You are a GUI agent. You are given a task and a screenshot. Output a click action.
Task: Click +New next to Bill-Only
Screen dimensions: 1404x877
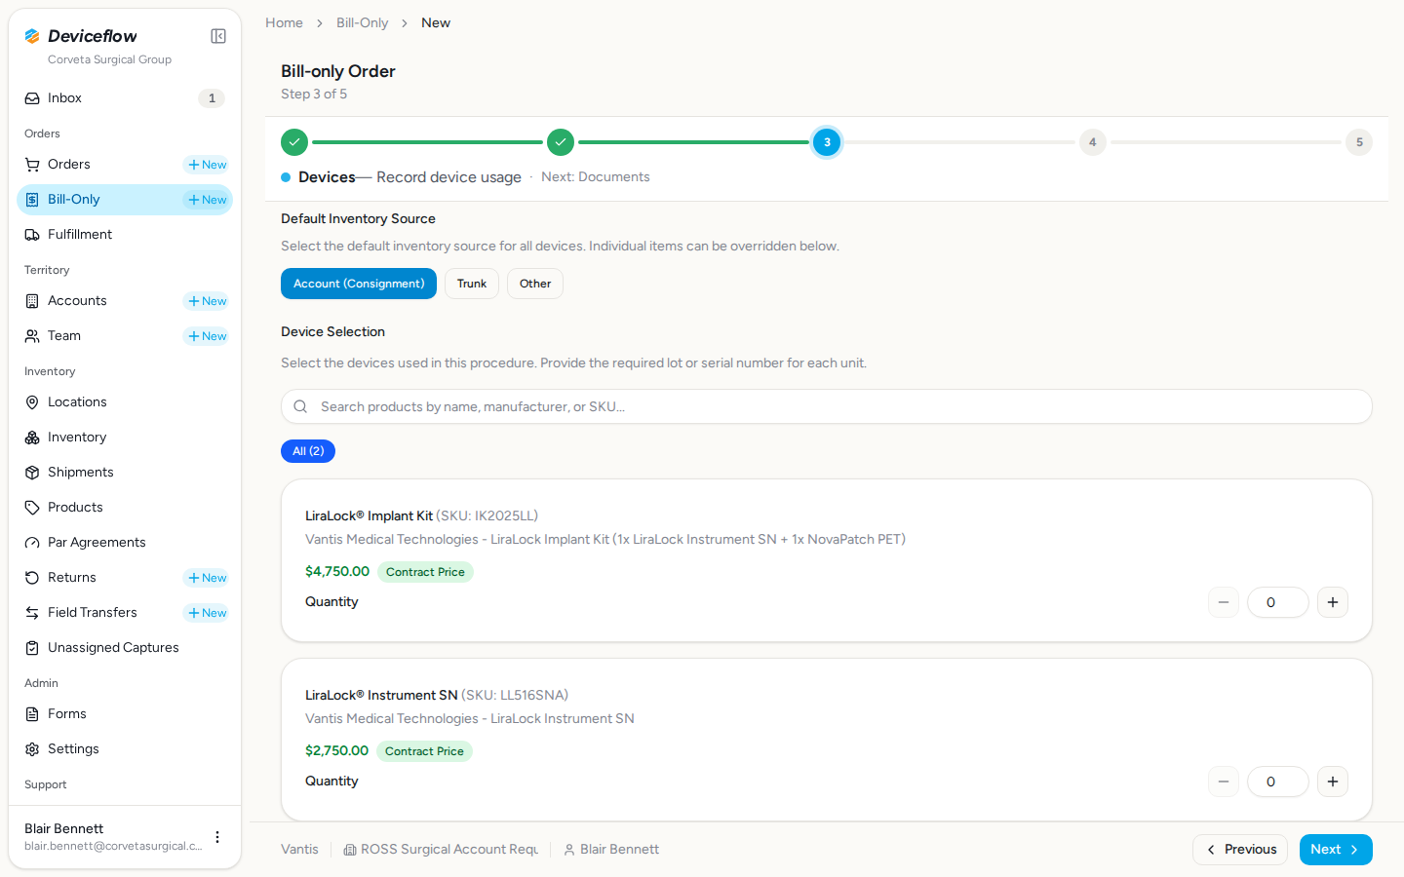(x=207, y=200)
